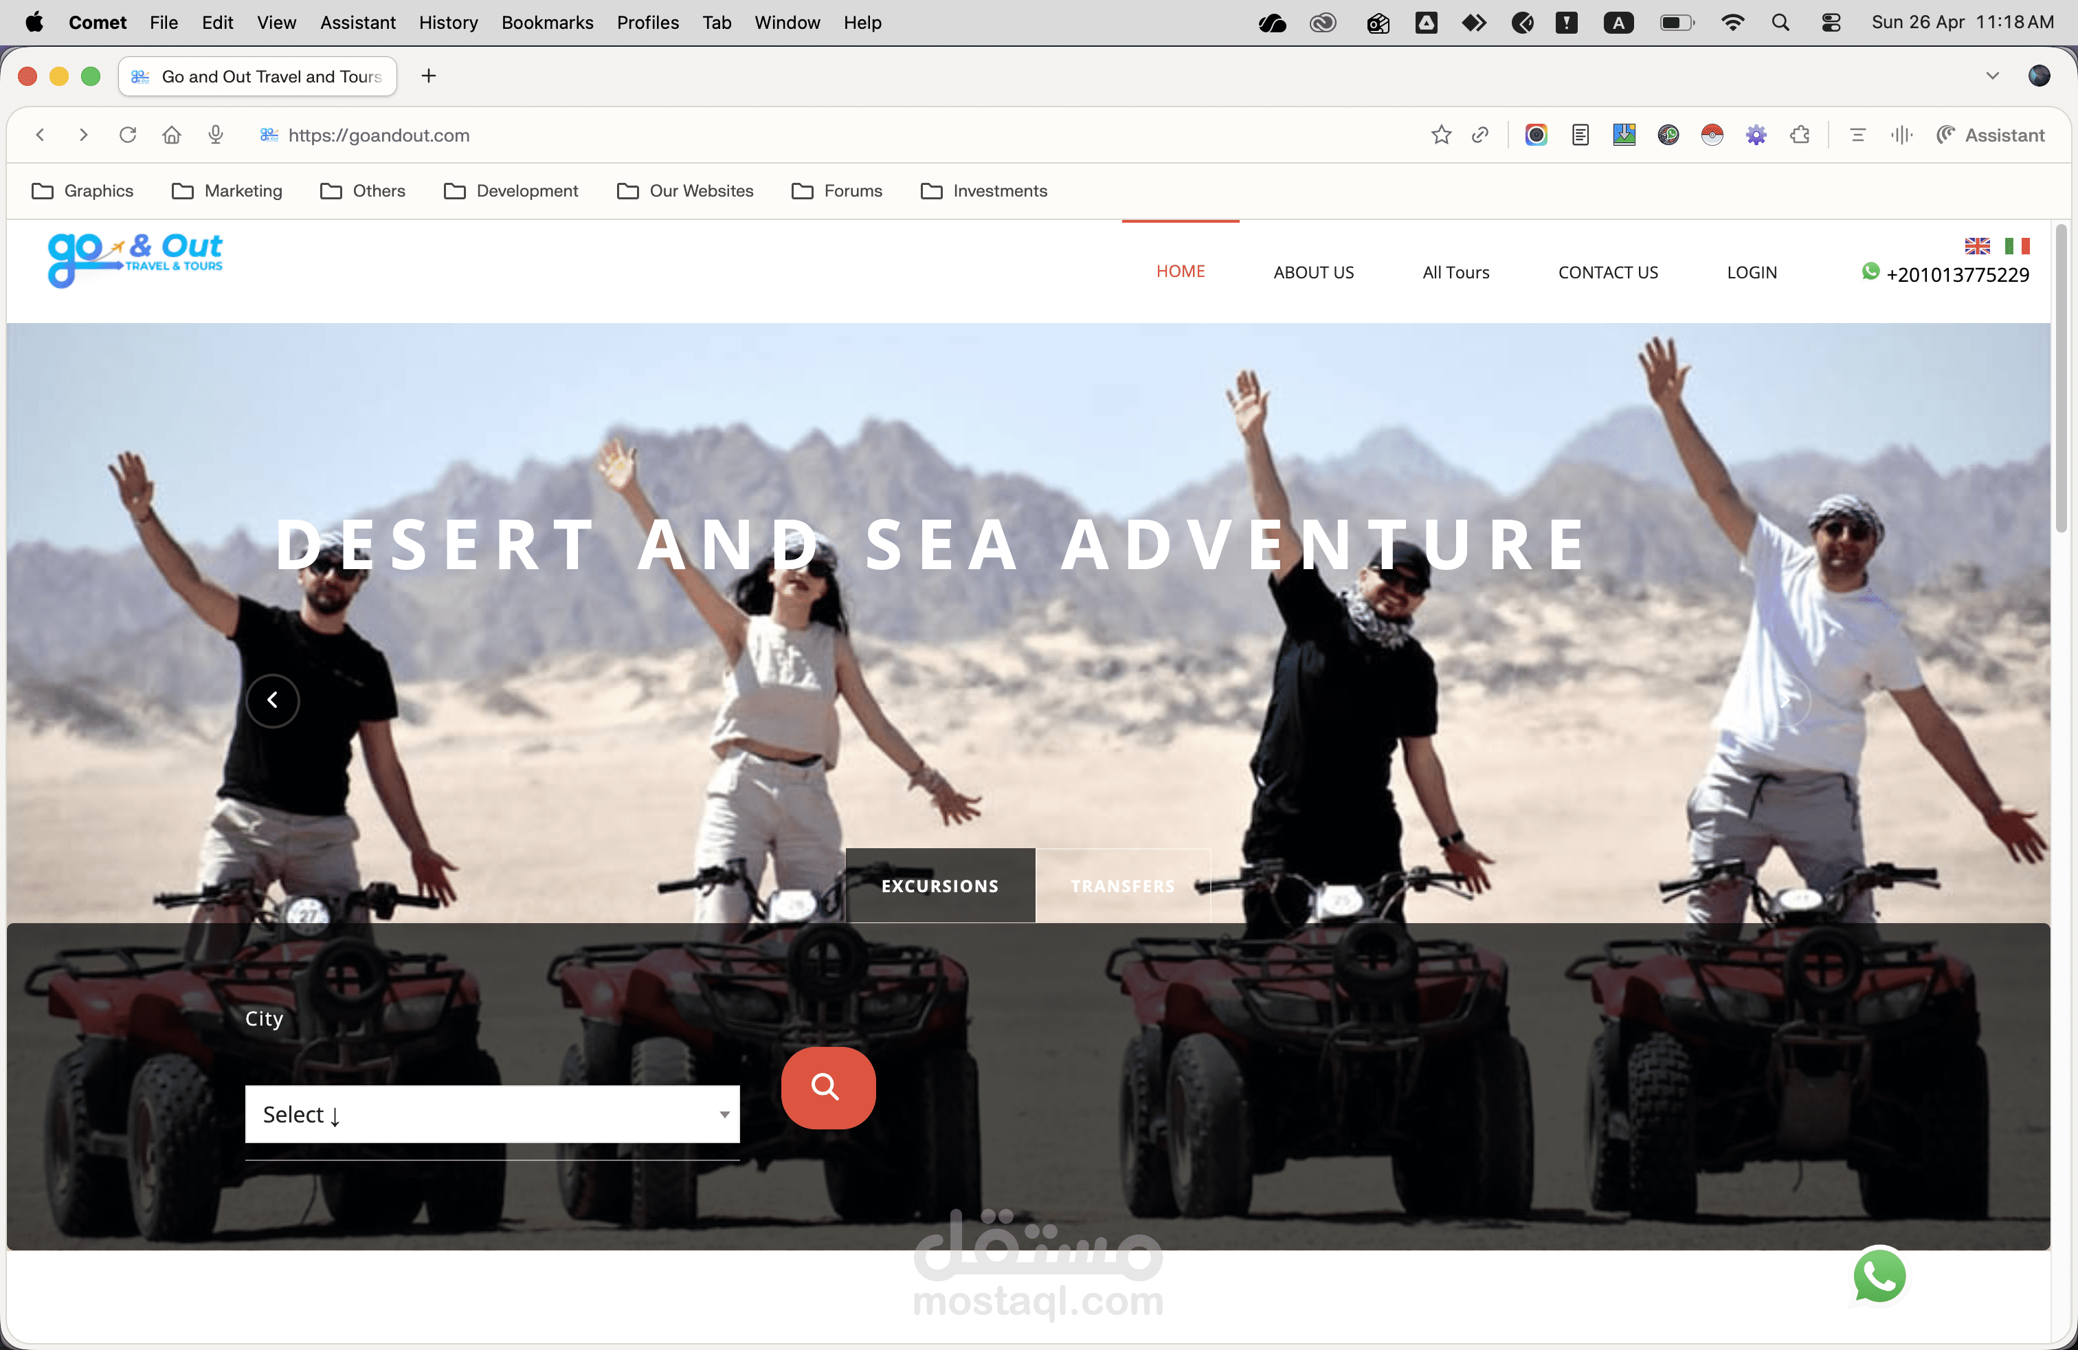Open the Marketing bookmarks folder
2078x1350 pixels.
point(227,191)
